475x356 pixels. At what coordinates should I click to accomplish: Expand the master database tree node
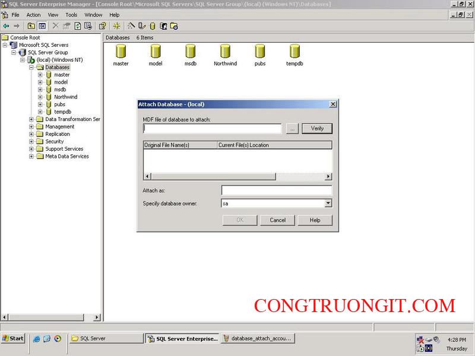[40, 75]
